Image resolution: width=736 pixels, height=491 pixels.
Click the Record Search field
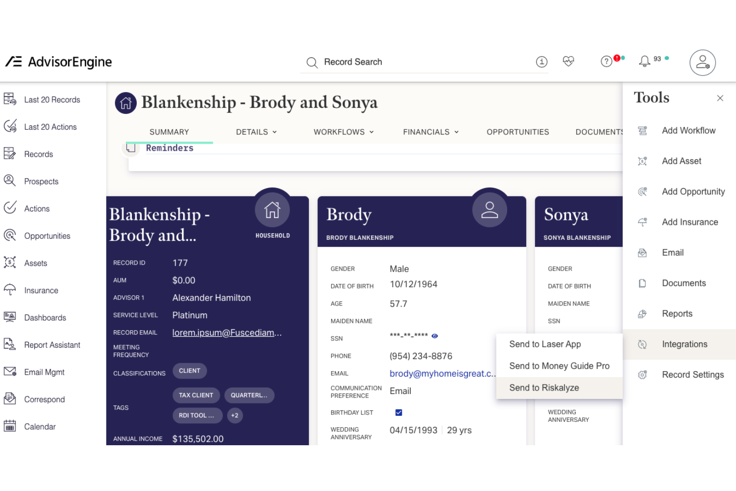pos(424,62)
